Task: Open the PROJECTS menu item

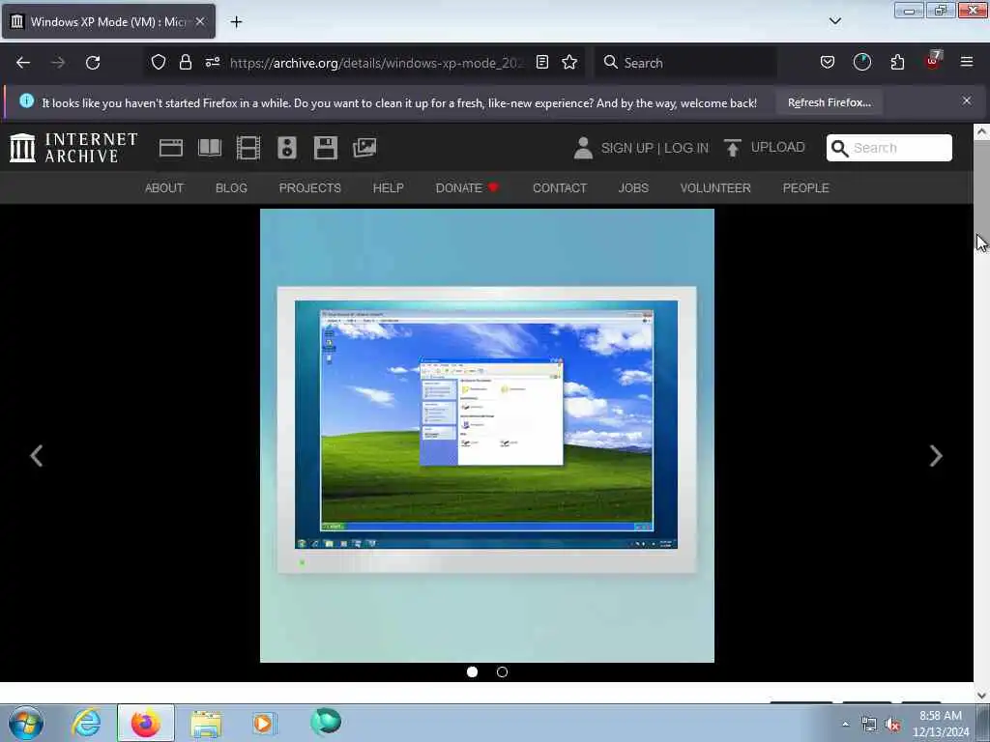Action: (310, 188)
